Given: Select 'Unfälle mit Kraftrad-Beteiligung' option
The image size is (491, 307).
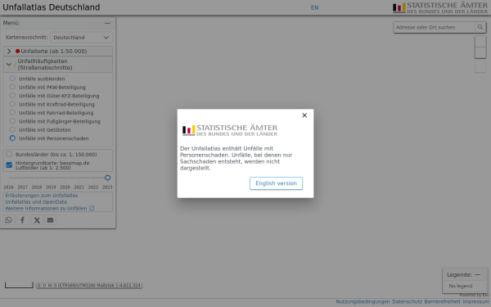Looking at the screenshot, I should 12,104.
